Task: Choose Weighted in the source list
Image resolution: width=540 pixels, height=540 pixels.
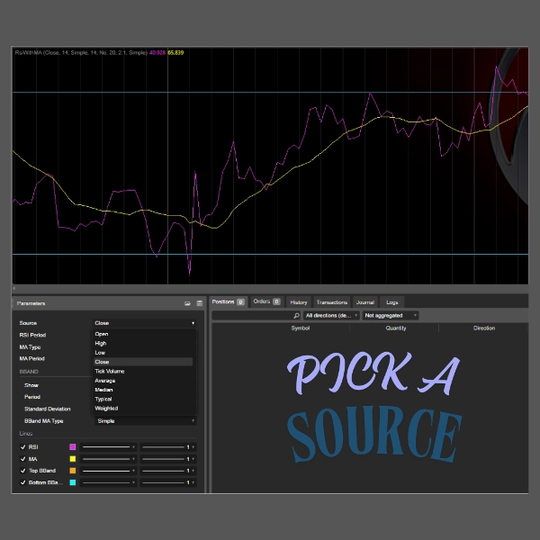Action: coord(106,408)
